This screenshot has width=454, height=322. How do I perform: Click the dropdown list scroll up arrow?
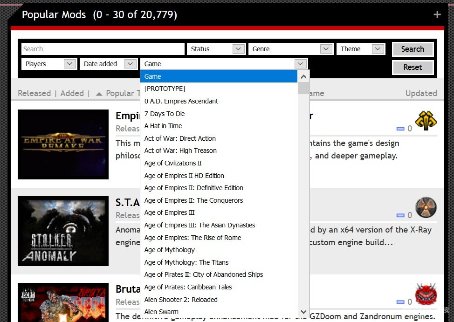coord(303,77)
